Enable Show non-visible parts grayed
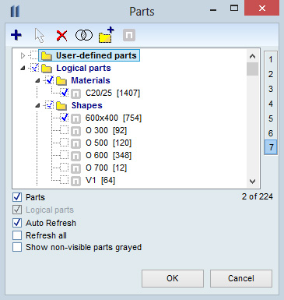This screenshot has height=300, width=284. [x=17, y=247]
